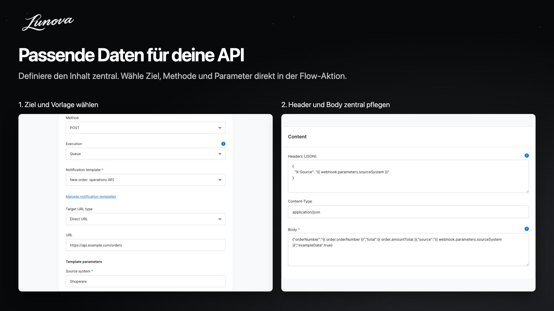Viewport: 554px width, 311px height.
Task: Expand the Target URL type dropdown
Action: click(145, 219)
